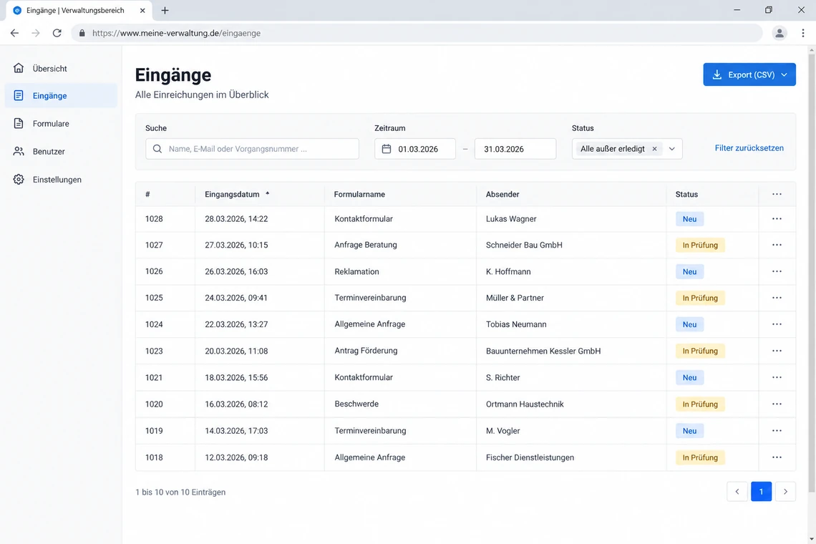The height and width of the screenshot is (544, 816).
Task: Click Filter zurücksetzen link
Action: pos(749,148)
